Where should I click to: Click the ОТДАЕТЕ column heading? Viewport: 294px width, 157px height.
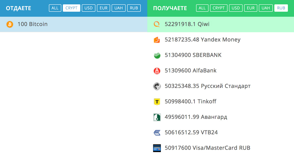click(18, 8)
